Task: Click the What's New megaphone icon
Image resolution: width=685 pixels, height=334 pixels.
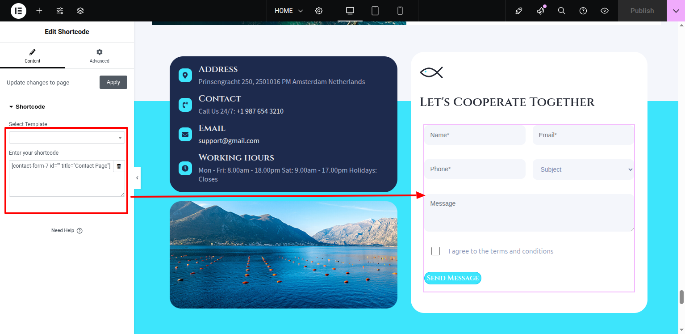Action: pyautogui.click(x=540, y=11)
